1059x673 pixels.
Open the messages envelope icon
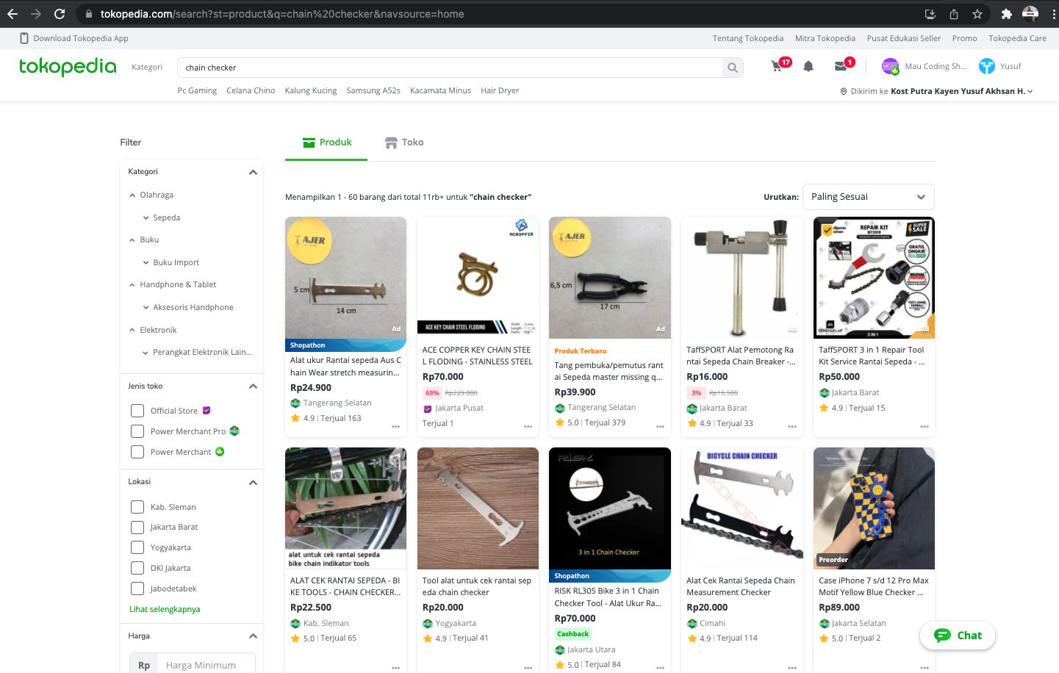pos(841,66)
